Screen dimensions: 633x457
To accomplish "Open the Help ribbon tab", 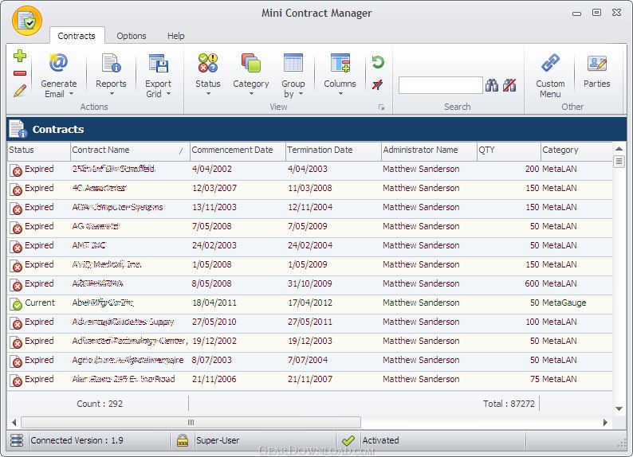I will pos(176,36).
